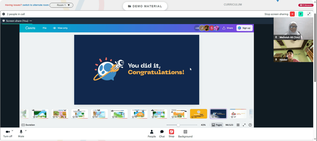The width and height of the screenshot is (317, 141).
Task: Open the People panel
Action: coord(152,134)
